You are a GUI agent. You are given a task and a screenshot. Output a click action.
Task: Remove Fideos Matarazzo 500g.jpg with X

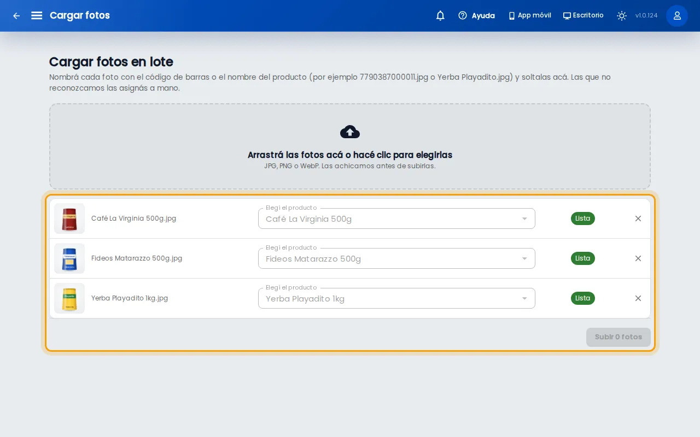point(638,258)
